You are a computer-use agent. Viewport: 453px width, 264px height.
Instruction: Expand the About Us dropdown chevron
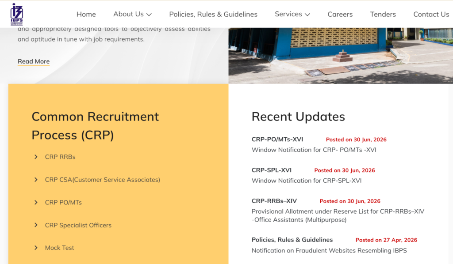tap(149, 15)
